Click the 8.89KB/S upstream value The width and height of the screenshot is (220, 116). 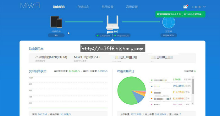tap(103, 71)
